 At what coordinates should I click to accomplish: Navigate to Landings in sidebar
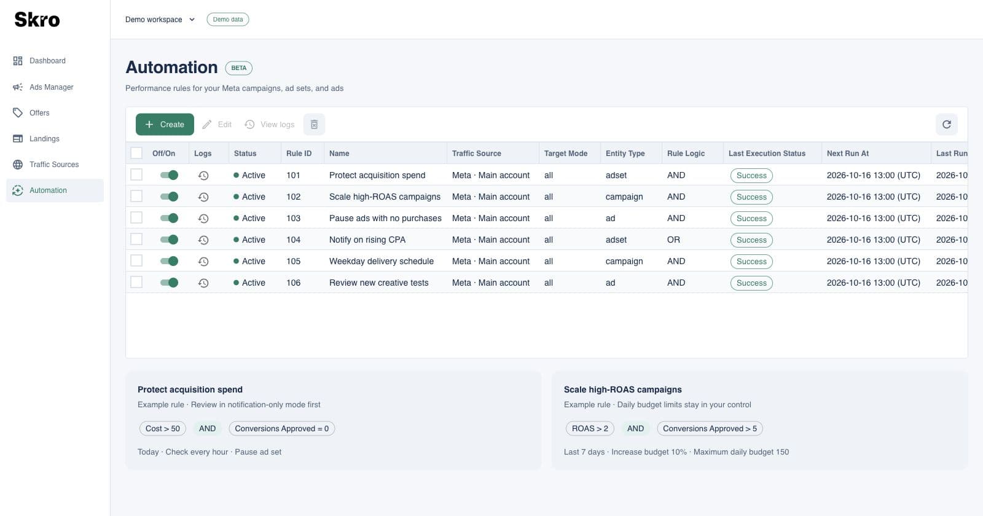pos(55,139)
